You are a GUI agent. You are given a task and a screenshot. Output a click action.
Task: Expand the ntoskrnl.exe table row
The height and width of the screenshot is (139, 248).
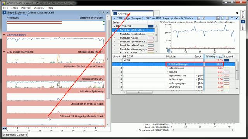[x=167, y=68]
